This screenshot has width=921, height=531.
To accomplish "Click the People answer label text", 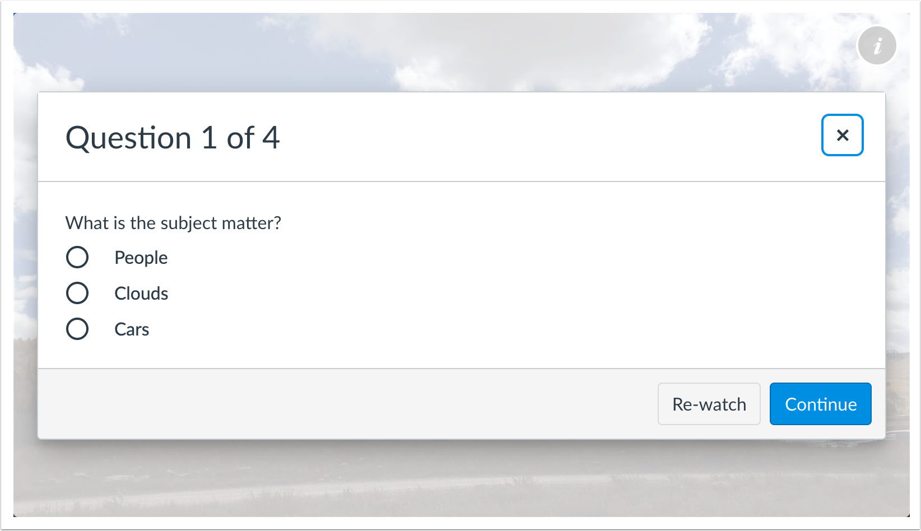I will (141, 257).
